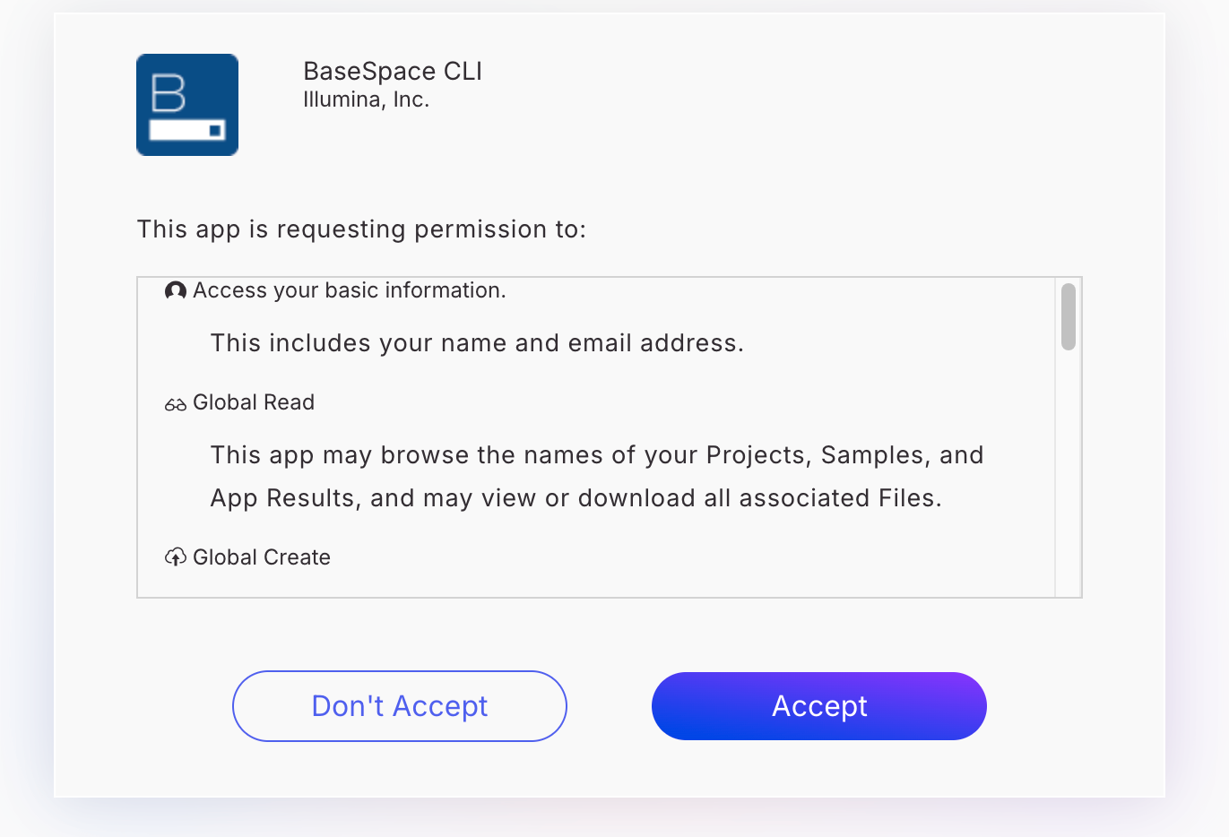Click the 'App Results' description line
This screenshot has width=1229, height=837.
tap(576, 498)
